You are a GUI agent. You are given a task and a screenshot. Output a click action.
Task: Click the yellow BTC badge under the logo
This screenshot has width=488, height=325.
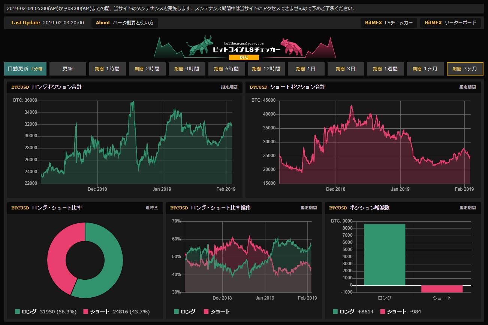tap(244, 57)
